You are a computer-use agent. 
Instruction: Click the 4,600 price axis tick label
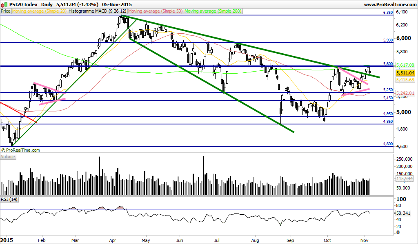[402, 146]
